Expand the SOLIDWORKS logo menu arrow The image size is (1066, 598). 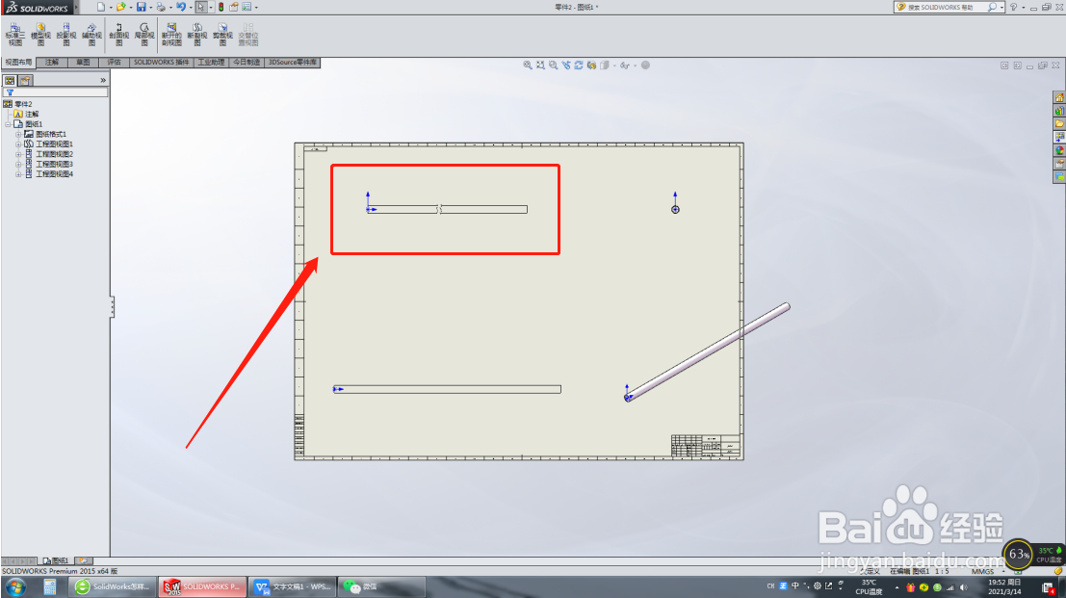76,8
